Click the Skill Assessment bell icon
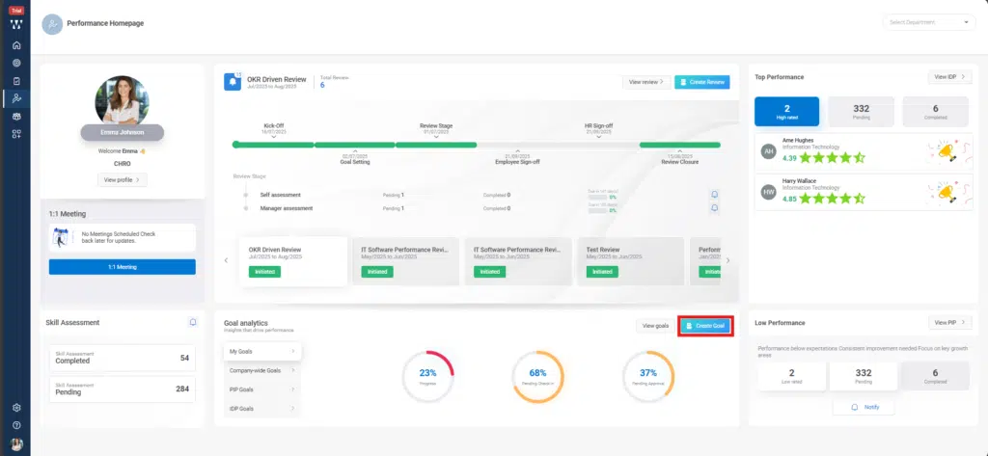 [x=193, y=322]
